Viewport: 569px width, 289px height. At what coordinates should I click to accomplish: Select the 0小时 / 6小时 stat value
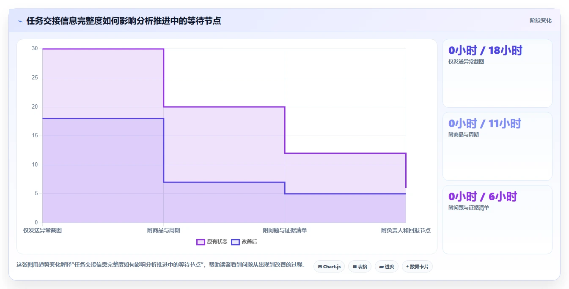coord(483,196)
